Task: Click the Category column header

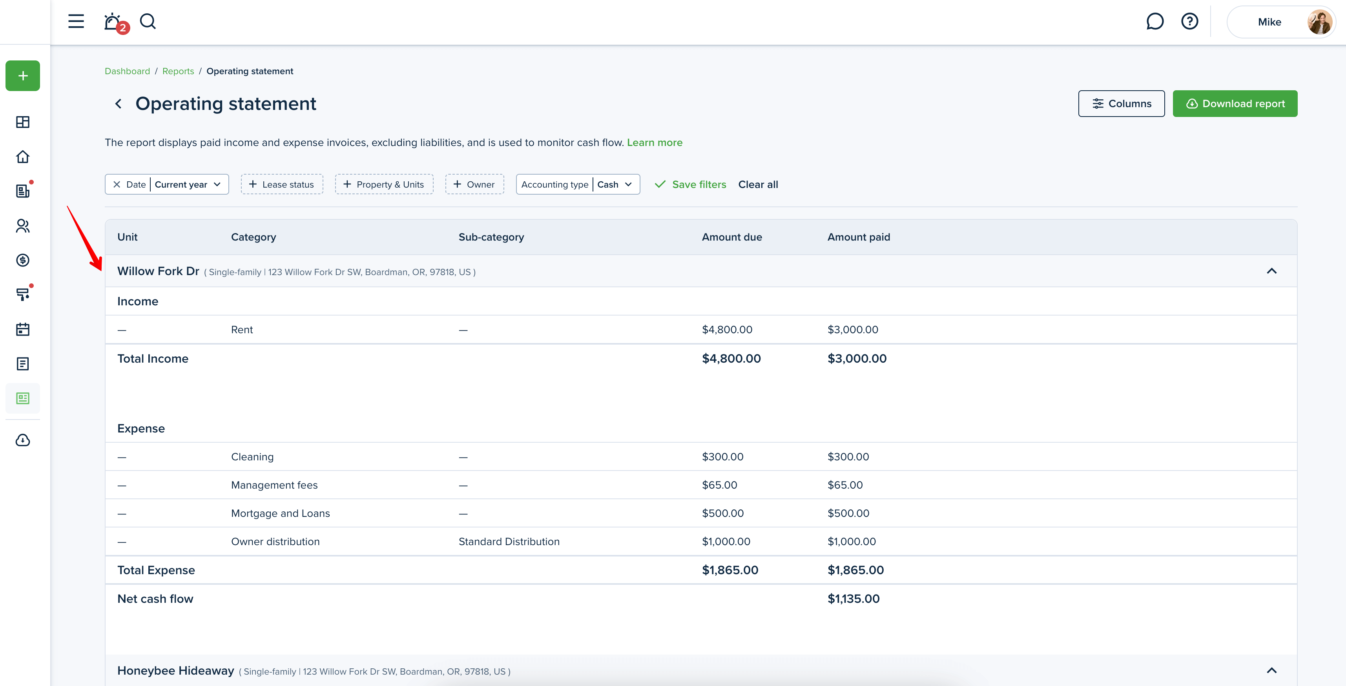Action: click(x=254, y=237)
